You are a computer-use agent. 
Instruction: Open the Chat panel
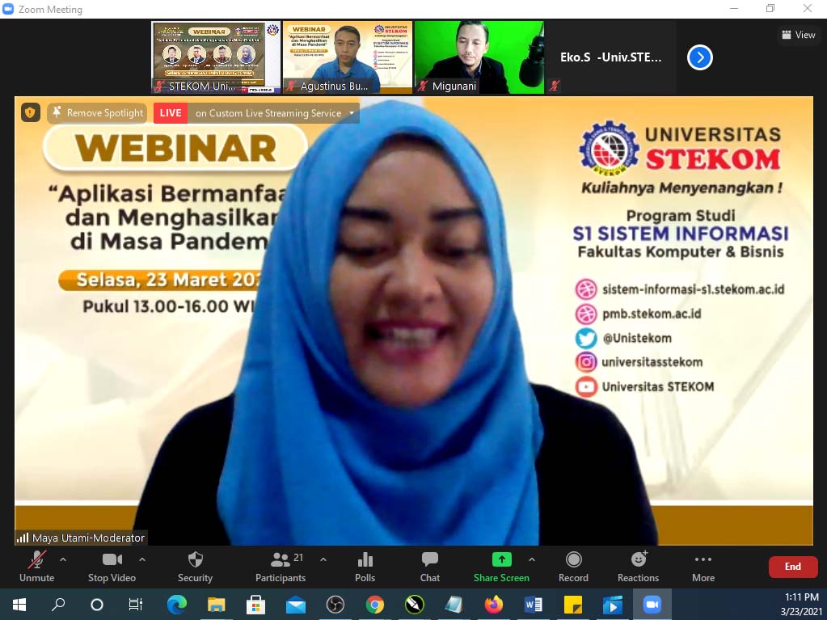coord(430,567)
